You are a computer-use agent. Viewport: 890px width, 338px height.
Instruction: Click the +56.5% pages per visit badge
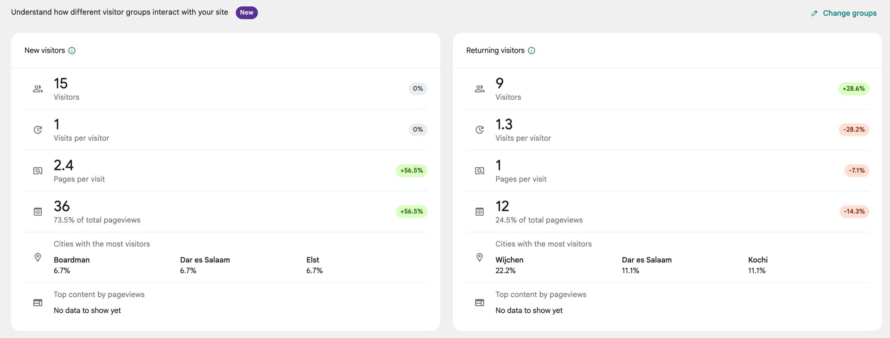[411, 171]
